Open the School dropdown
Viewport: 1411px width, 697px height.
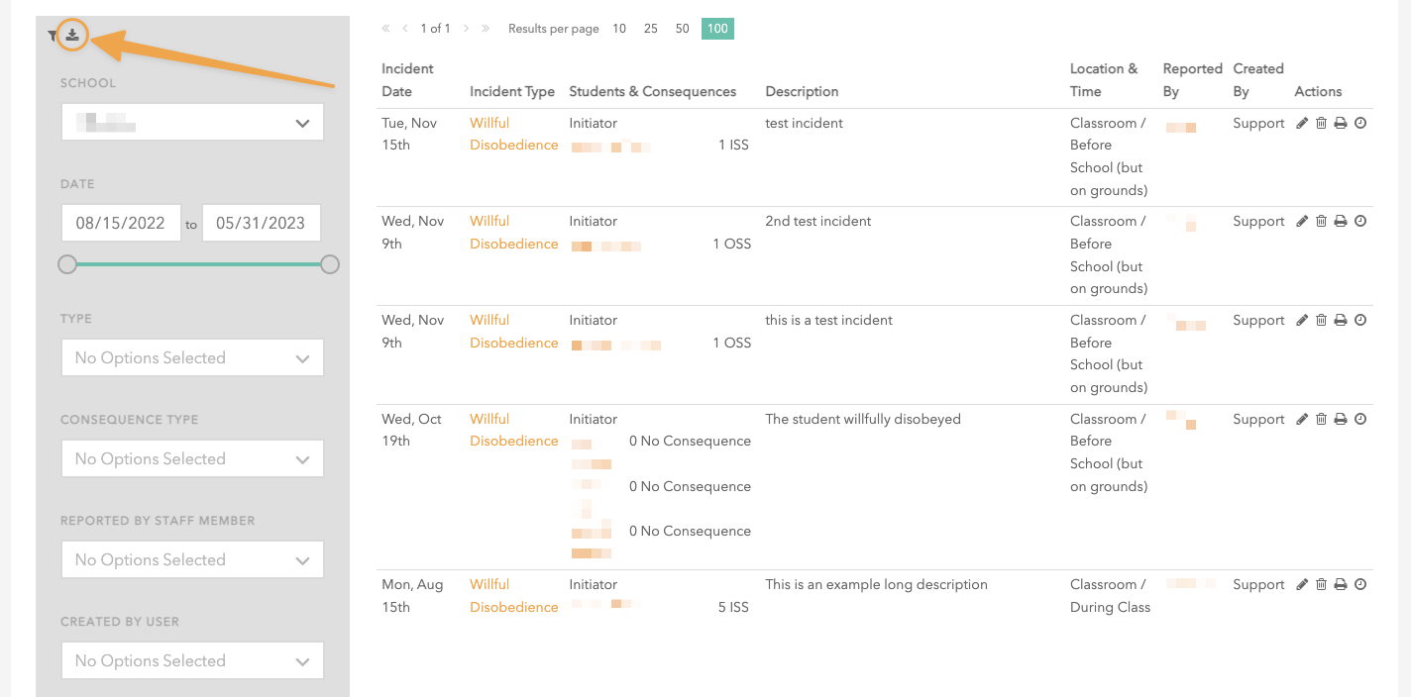coord(192,123)
